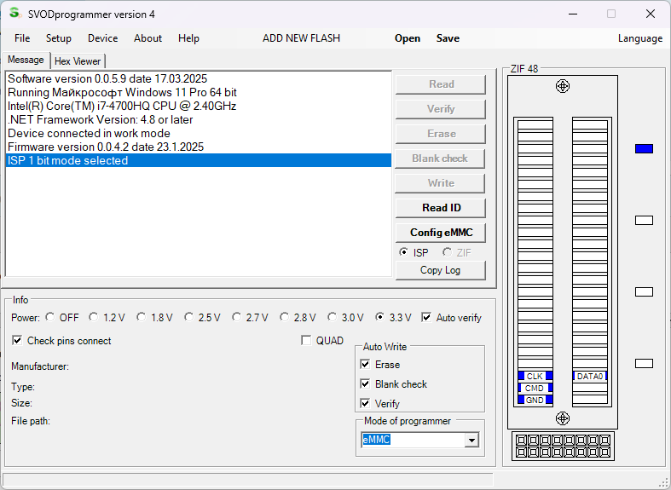The image size is (671, 490).
Task: Click the Save menu item
Action: [448, 38]
